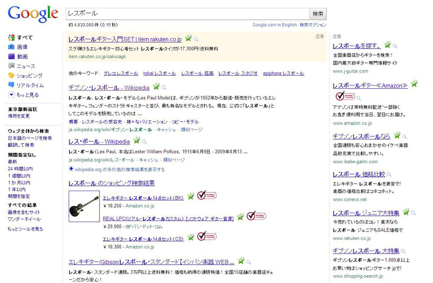433x283 pixels.
Task: Click related keyword レスポール スタジオ
Action: pos(238,74)
